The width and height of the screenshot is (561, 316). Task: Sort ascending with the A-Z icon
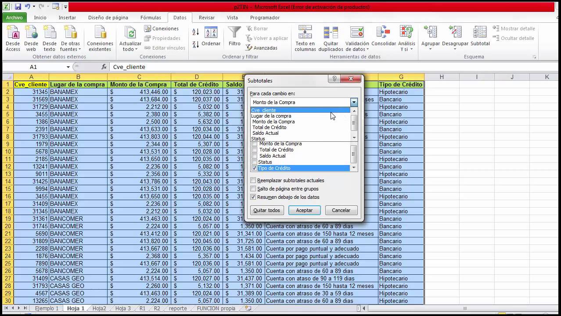[x=196, y=32]
